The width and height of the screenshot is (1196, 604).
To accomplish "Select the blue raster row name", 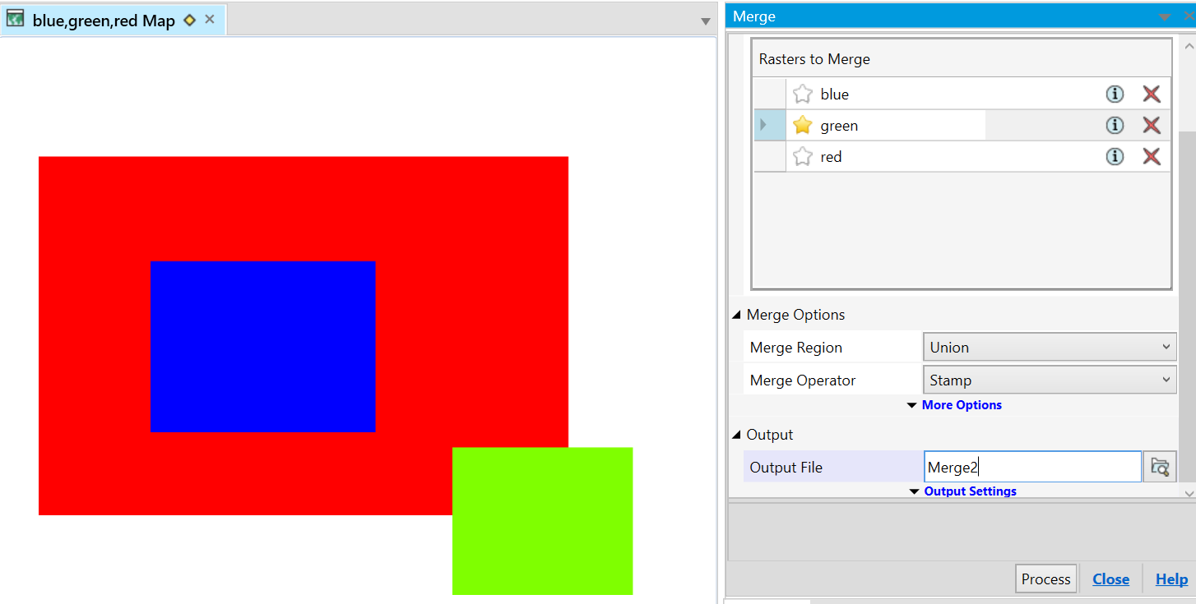I will point(834,95).
